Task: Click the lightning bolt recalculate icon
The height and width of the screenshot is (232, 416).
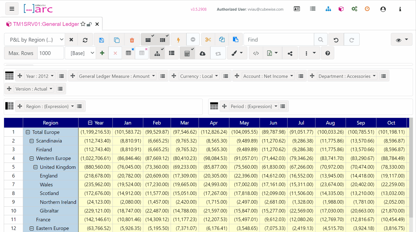Action: tap(178, 40)
